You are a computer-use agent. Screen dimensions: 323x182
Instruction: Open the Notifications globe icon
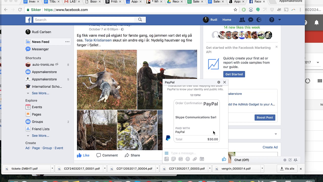point(259,20)
